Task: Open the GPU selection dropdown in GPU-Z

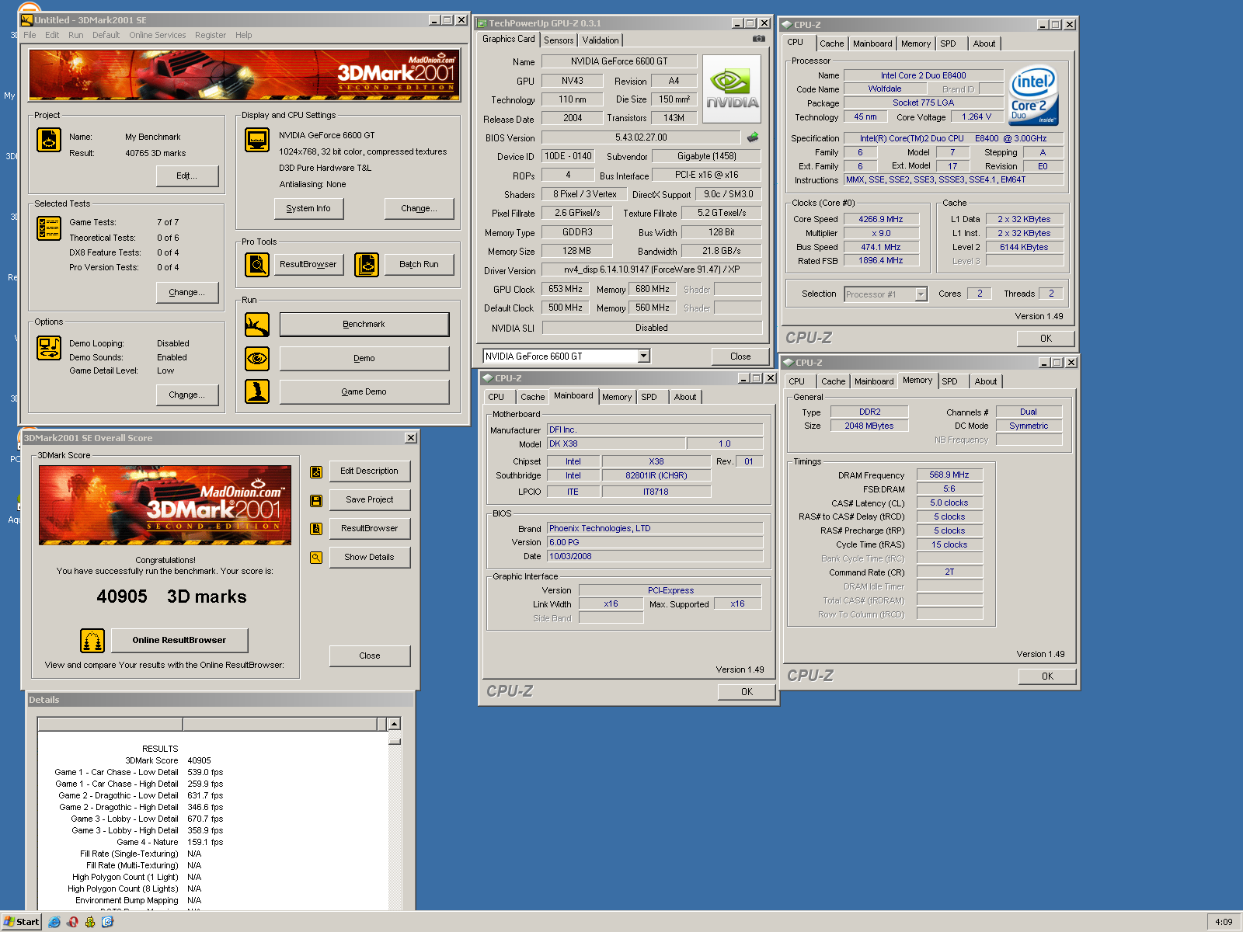Action: tap(643, 356)
